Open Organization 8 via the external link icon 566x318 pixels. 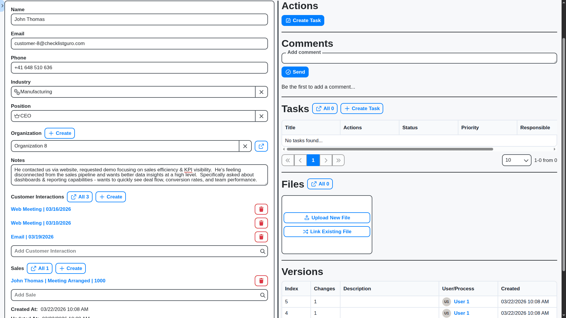click(261, 146)
